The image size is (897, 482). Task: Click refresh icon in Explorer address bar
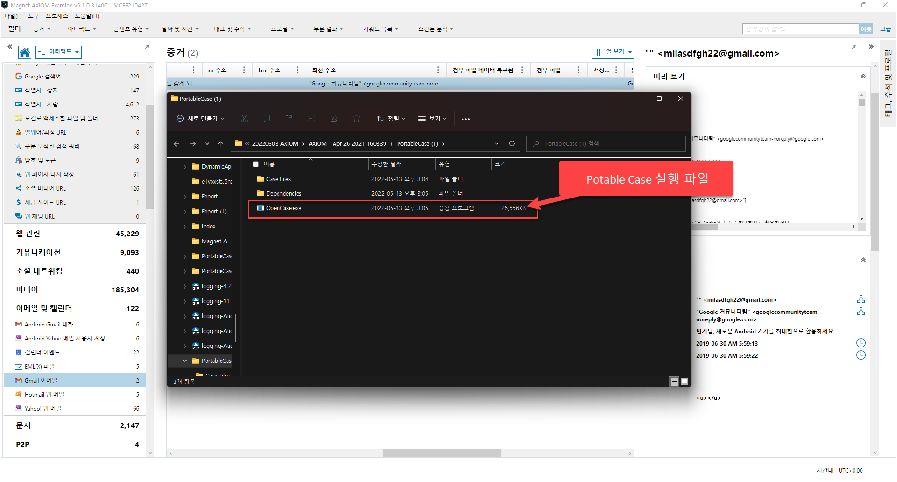click(x=512, y=143)
